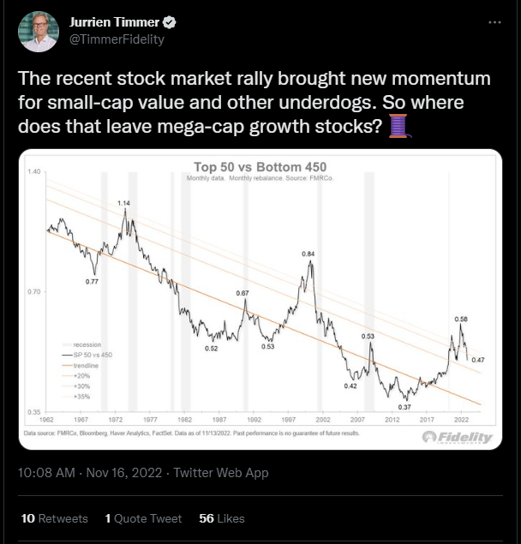This screenshot has height=544, width=521.
Task: Click the 0.84 peak label on chart
Action: [x=308, y=254]
